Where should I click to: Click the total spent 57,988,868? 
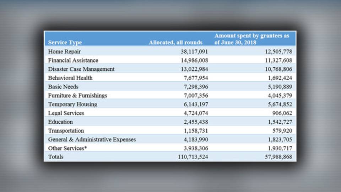point(278,157)
